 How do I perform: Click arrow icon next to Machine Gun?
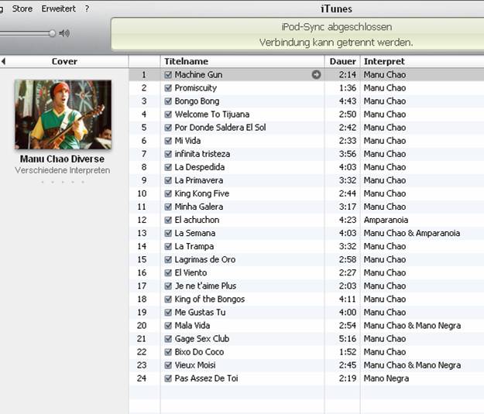pos(316,74)
